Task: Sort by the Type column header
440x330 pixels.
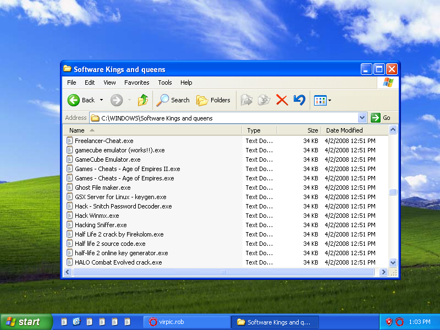Action: tap(259, 130)
